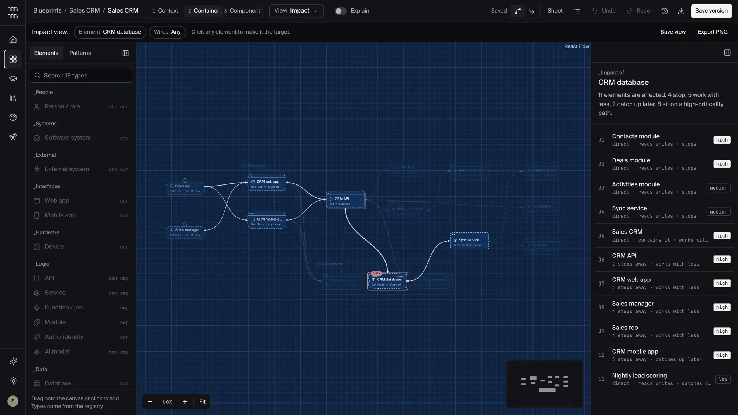Select Nightly lead scoring impact row
Image resolution: width=738 pixels, height=415 pixels.
pos(664,379)
